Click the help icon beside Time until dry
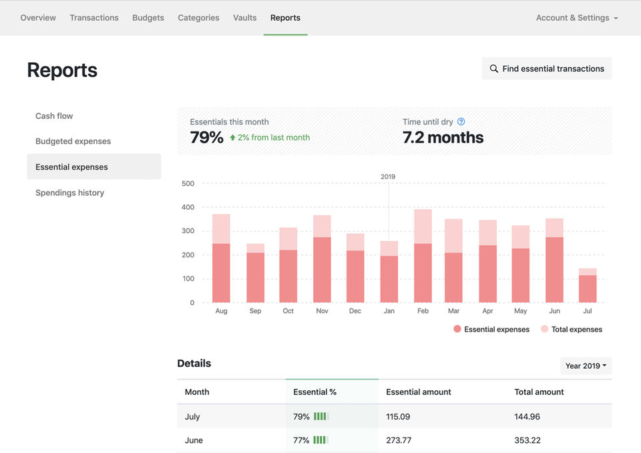The width and height of the screenshot is (641, 453). (461, 122)
